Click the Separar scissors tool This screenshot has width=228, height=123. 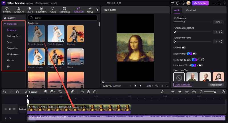pyautogui.click(x=31, y=92)
